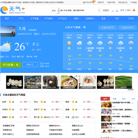
Task: Switch to the 社会 news tab
Action: pos(133,99)
